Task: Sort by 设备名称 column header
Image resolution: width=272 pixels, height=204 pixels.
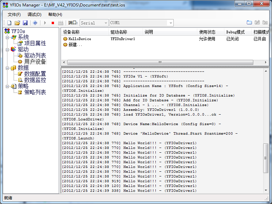Action: [x=85, y=32]
